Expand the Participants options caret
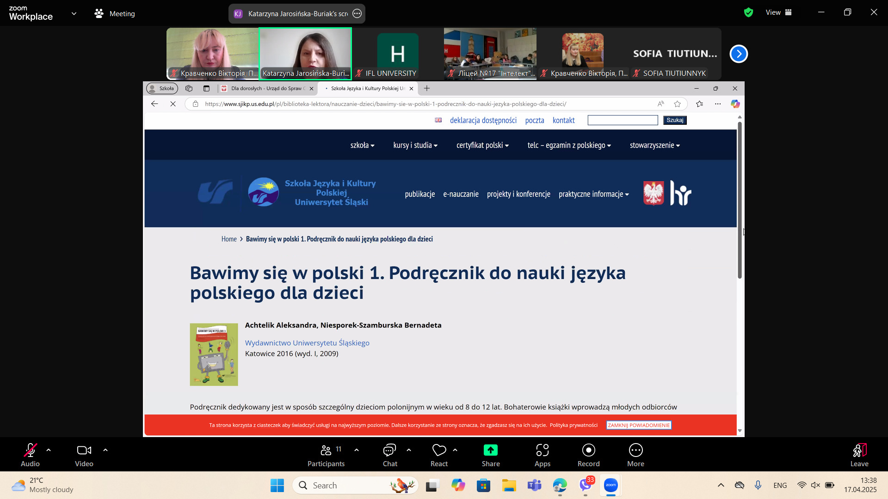The width and height of the screenshot is (888, 499). pyautogui.click(x=357, y=450)
